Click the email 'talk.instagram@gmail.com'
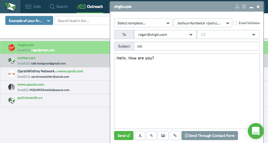This screenshot has width=268, height=143. pyautogui.click(x=48, y=64)
